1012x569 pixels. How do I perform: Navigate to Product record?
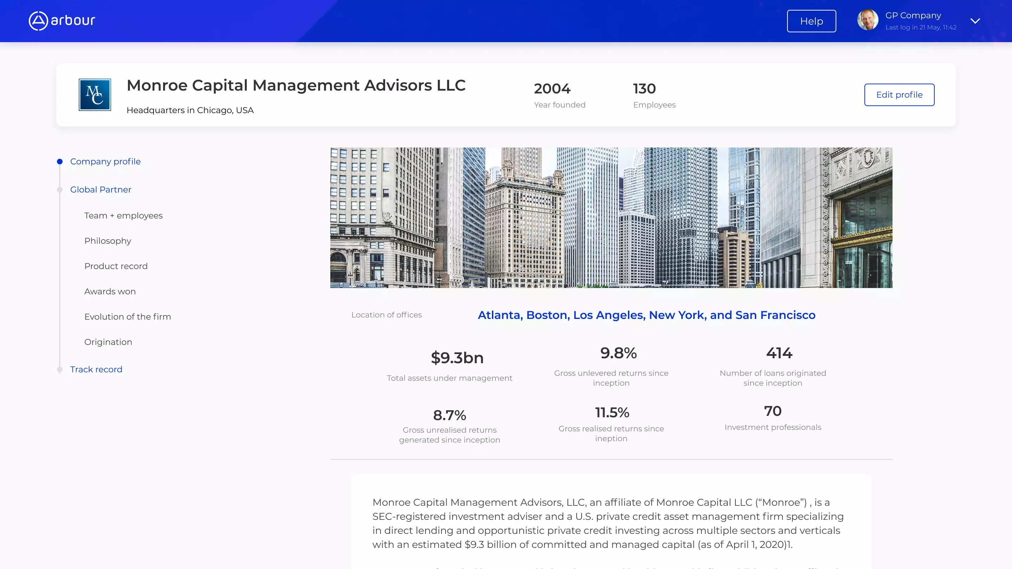click(x=116, y=266)
